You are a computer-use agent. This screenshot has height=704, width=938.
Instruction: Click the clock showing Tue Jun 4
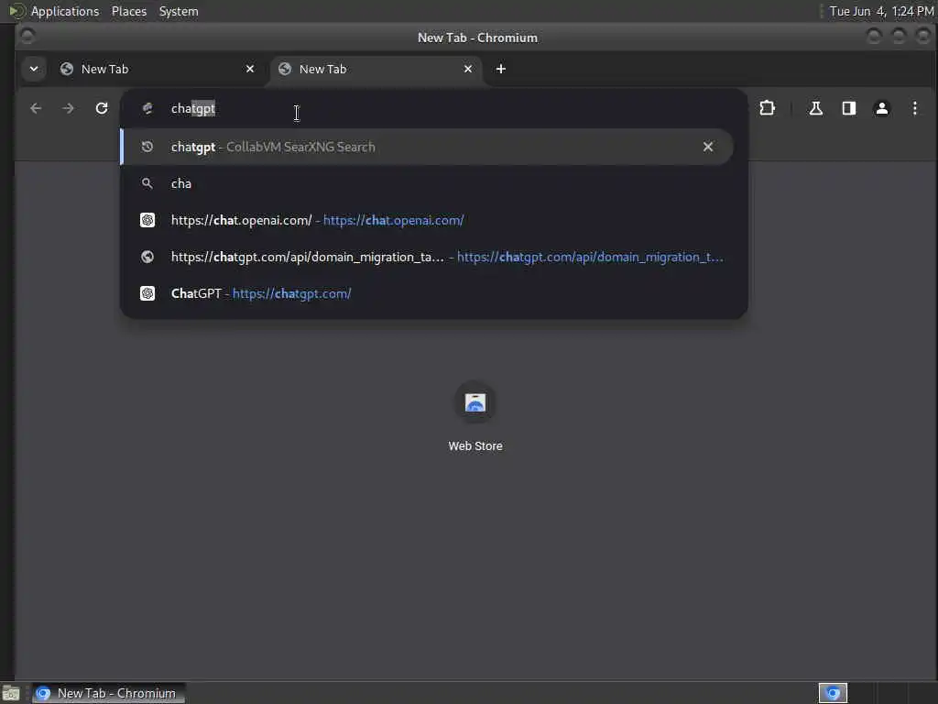881,11
